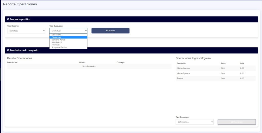Click the Reporte Operaciones page title

tap(20, 4)
